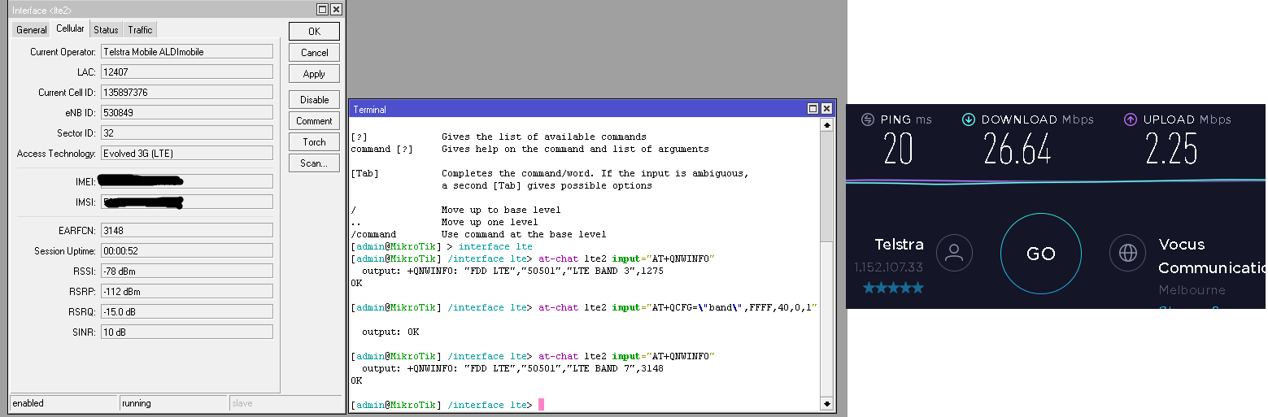Image resolution: width=1268 pixels, height=417 pixels.
Task: Click the Current Cell ID field
Action: pyautogui.click(x=187, y=92)
